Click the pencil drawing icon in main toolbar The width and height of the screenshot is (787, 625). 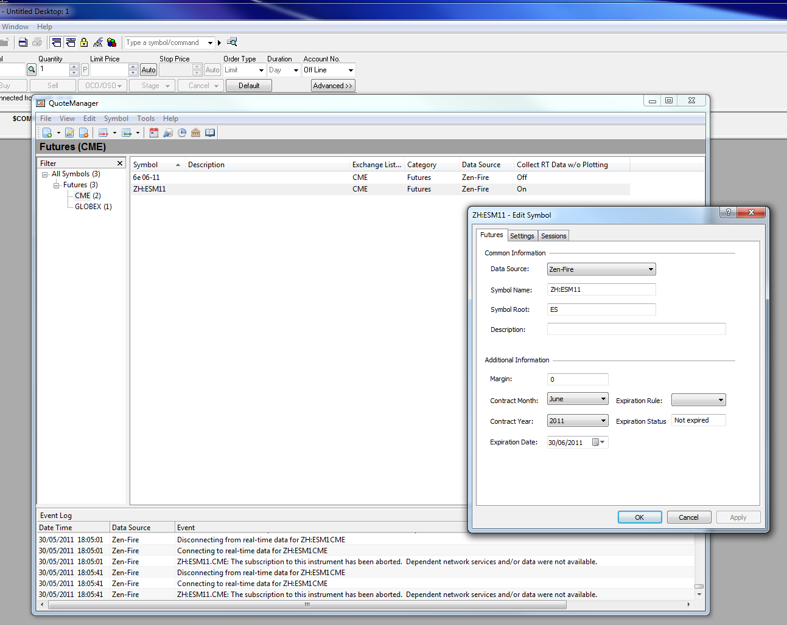98,43
